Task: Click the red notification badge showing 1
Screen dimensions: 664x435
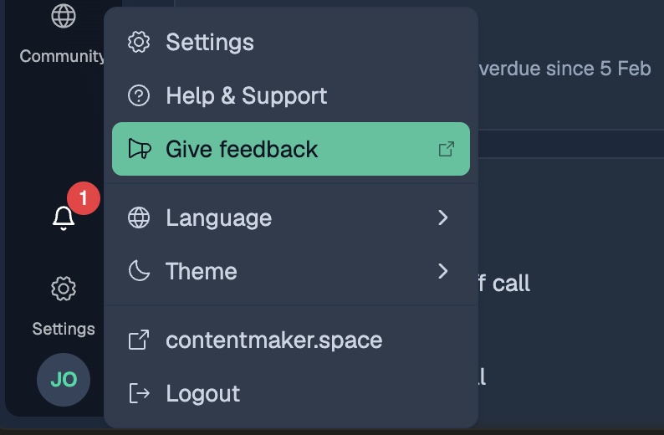Action: (84, 197)
